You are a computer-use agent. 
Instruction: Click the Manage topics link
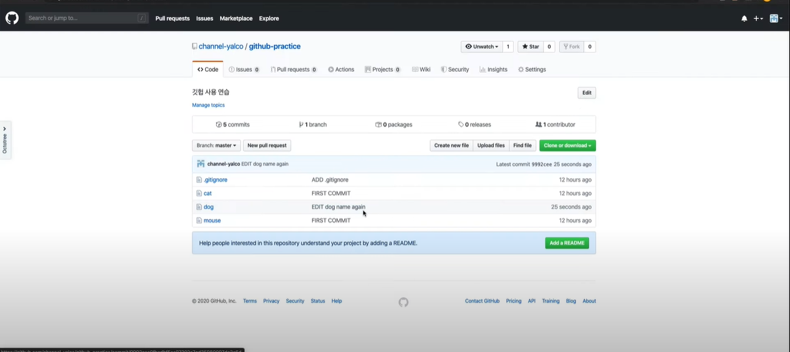tap(208, 105)
